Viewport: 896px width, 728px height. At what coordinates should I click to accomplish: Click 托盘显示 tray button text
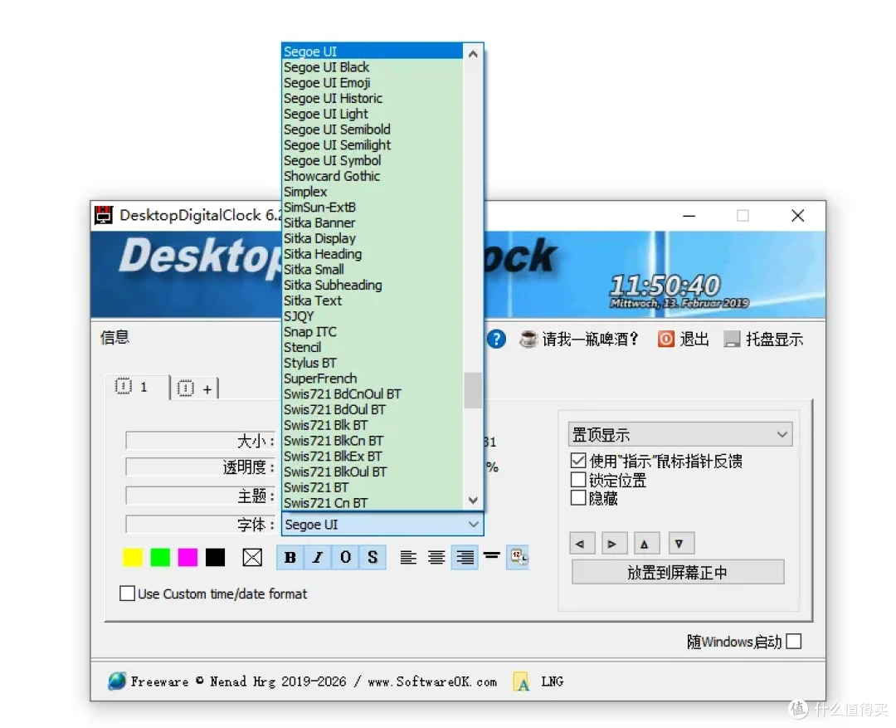click(774, 340)
